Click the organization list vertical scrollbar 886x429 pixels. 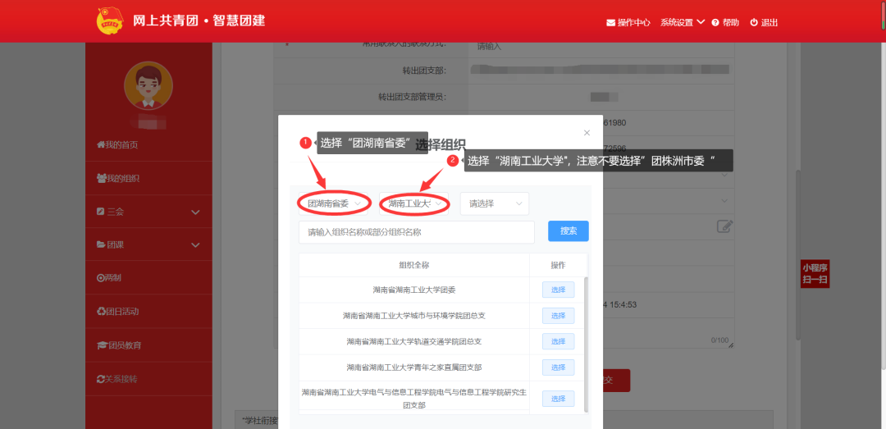click(586, 345)
